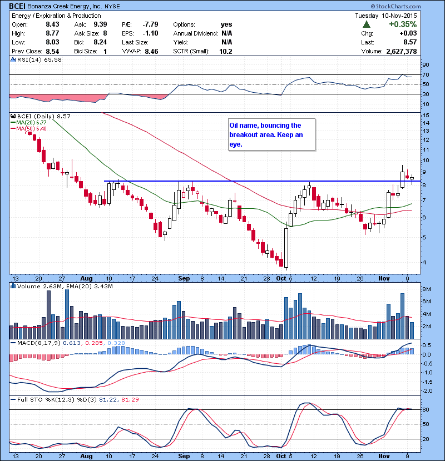Image resolution: width=445 pixels, height=461 pixels.
Task: Click the +0.35% percent change value
Action: pyautogui.click(x=403, y=24)
